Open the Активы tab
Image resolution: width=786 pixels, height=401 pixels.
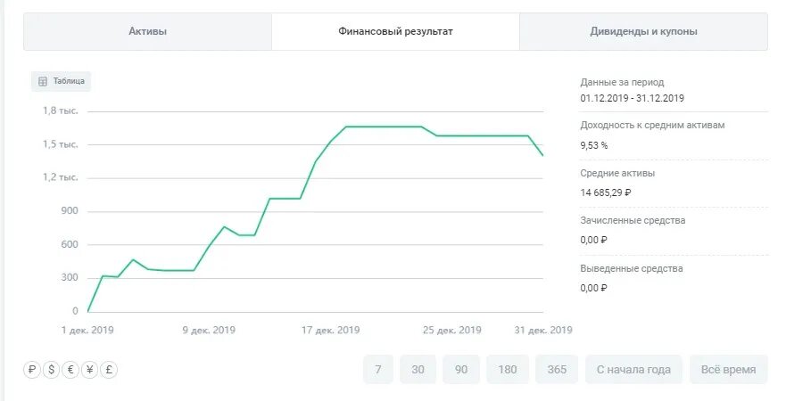pos(148,31)
